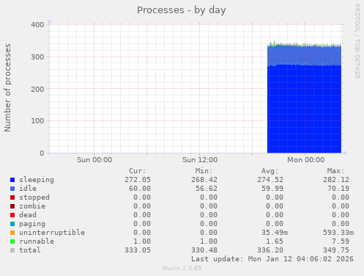
Task: Click the 'Min:' column header
Action: [204, 171]
